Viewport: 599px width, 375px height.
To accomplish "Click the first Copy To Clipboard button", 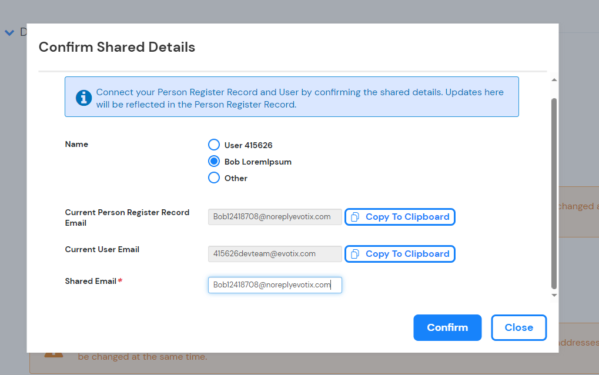I will point(400,217).
